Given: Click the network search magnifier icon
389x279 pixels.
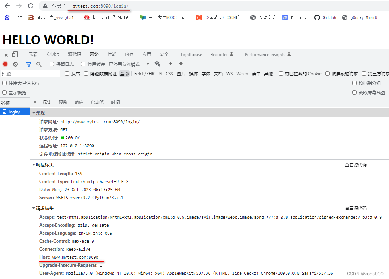Looking at the screenshot, I should tap(38, 64).
